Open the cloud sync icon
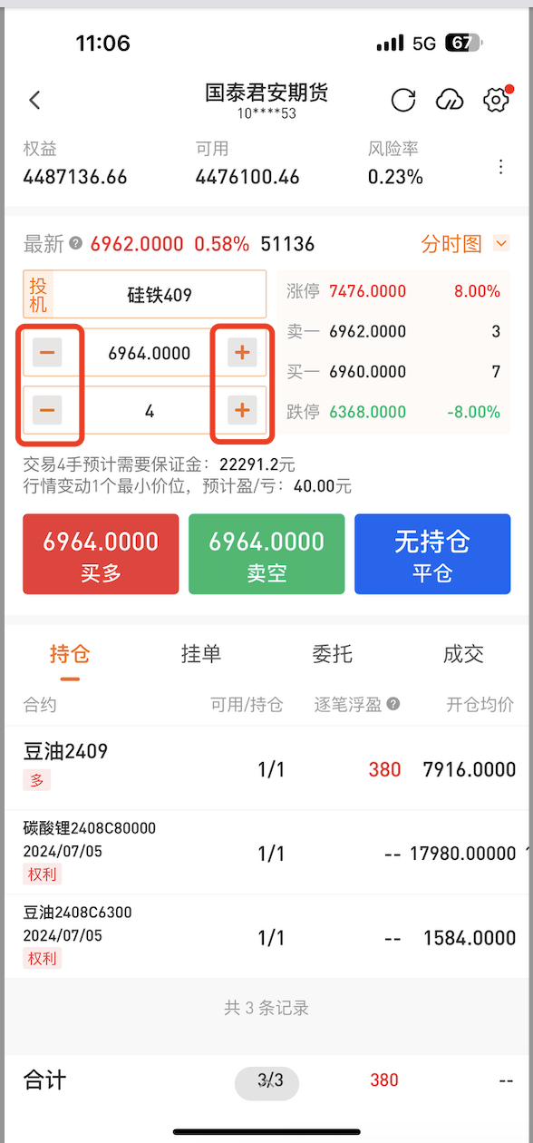Image resolution: width=533 pixels, height=1143 pixels. tap(450, 100)
